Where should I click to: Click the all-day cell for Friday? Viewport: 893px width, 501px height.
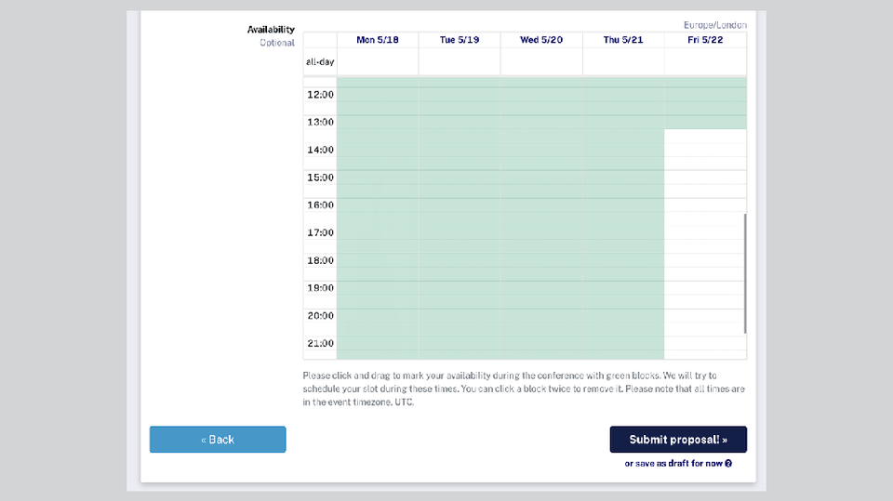click(705, 62)
